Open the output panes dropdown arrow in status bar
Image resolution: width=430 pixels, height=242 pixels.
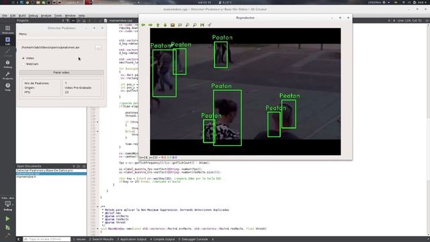point(213,239)
